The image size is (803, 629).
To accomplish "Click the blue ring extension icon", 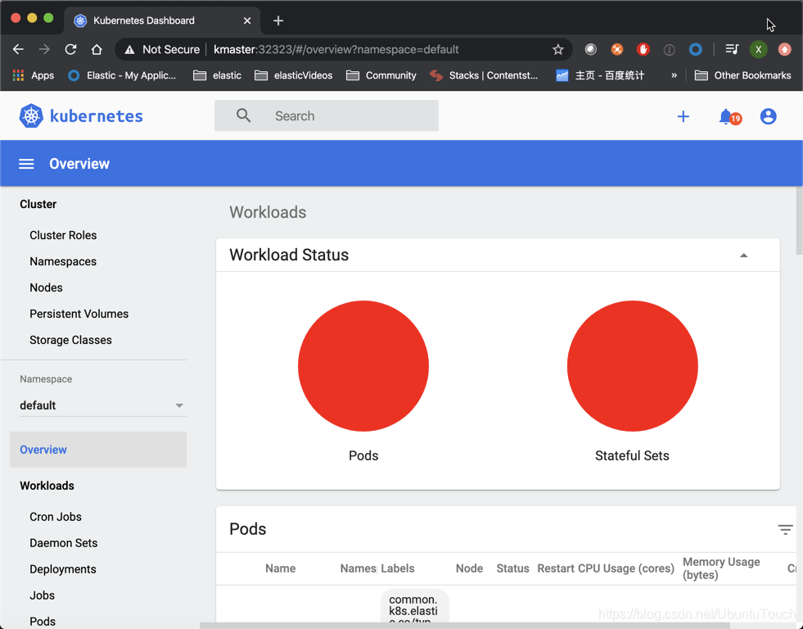I will click(x=696, y=49).
